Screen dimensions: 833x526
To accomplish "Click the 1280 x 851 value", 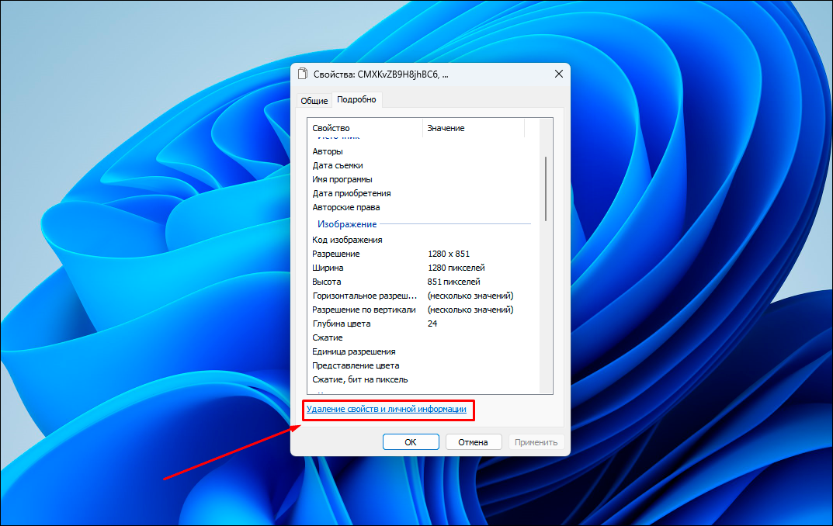I will point(449,254).
